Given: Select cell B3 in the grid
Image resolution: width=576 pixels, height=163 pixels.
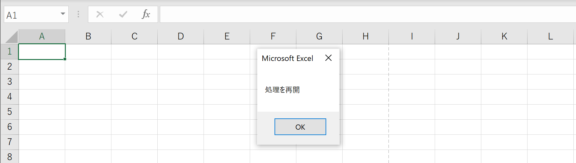Looking at the screenshot, I should 88,82.
